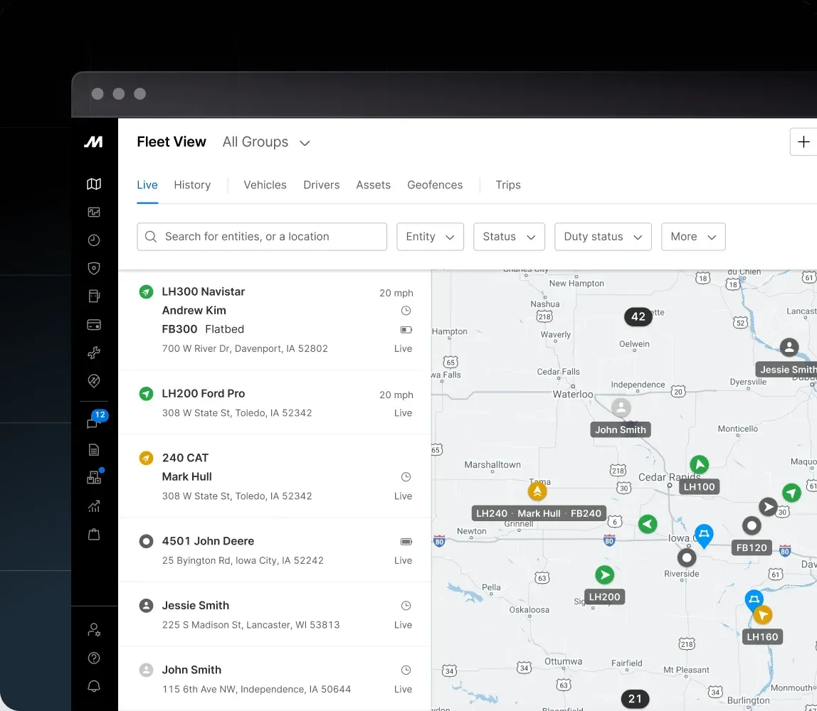This screenshot has width=817, height=711.
Task: Open the Duty status filter dropdown
Action: 603,237
